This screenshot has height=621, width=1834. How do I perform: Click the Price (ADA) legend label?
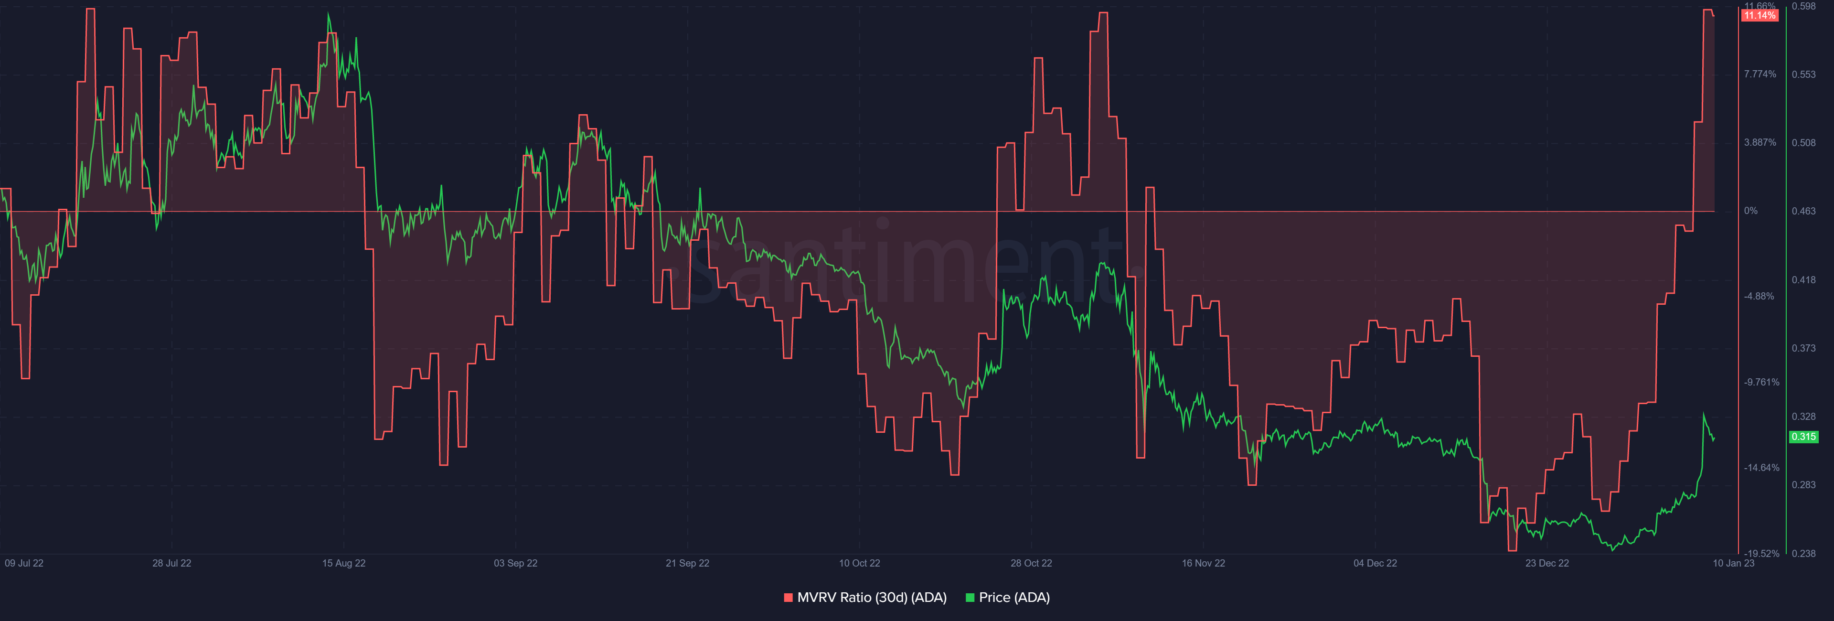tap(1014, 598)
